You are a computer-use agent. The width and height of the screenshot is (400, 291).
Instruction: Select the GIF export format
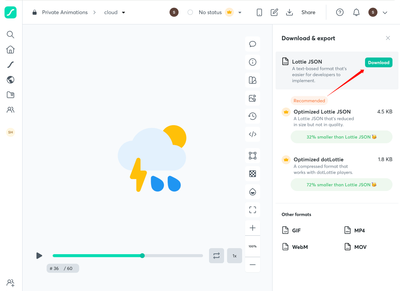pos(292,230)
